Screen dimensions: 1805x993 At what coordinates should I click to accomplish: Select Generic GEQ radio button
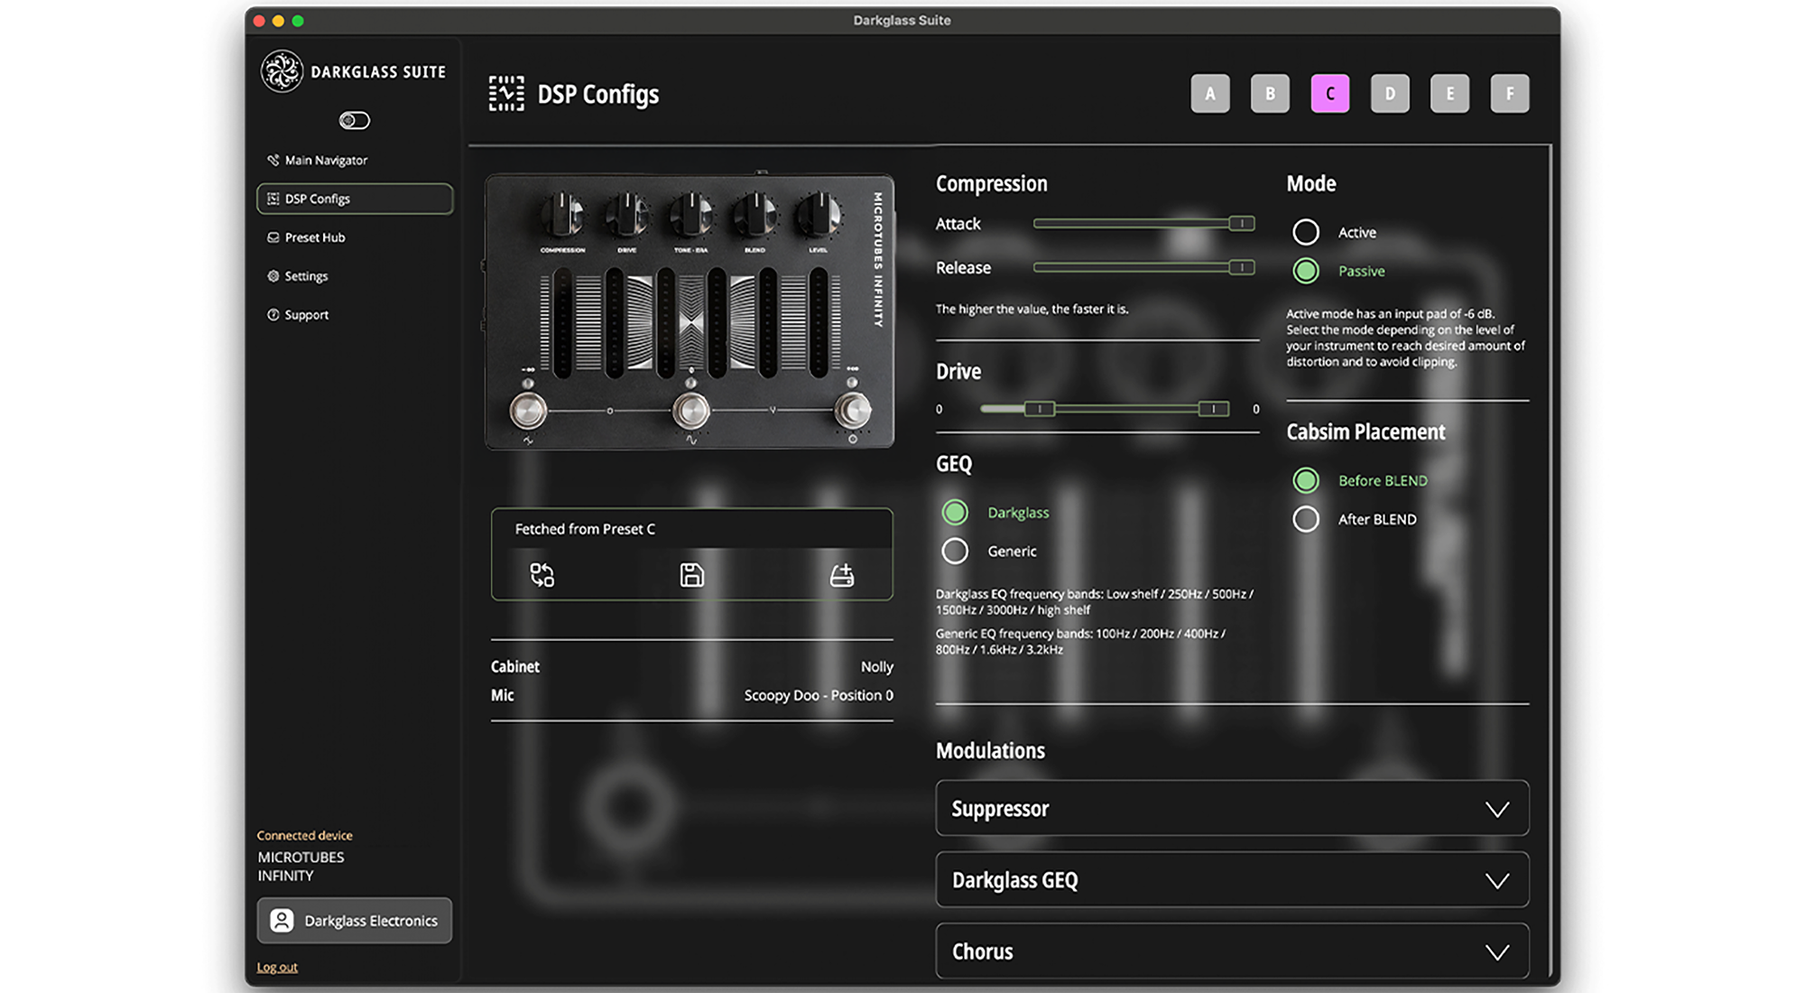tap(955, 551)
